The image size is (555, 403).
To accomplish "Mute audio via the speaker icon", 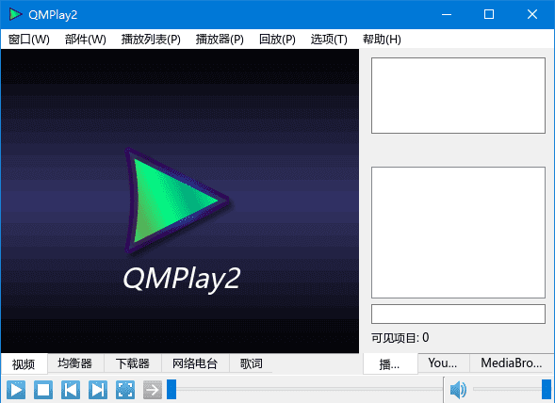I will click(458, 390).
